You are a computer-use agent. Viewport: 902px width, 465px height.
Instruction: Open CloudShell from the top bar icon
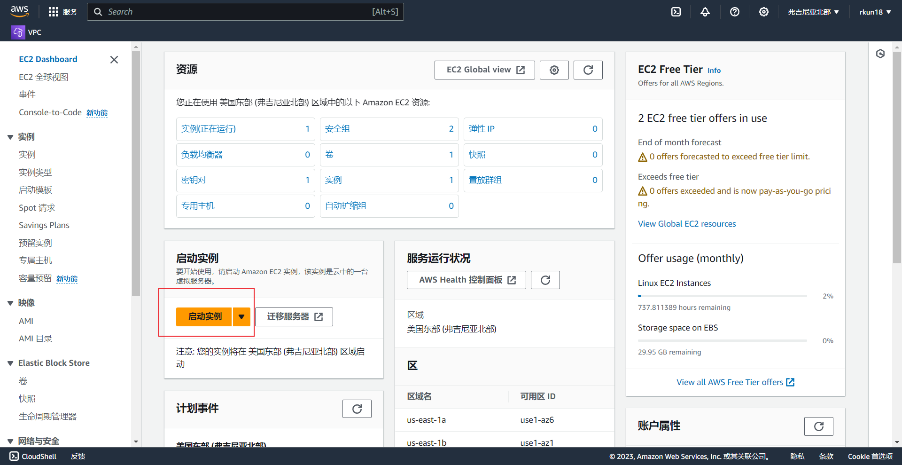[x=676, y=12]
